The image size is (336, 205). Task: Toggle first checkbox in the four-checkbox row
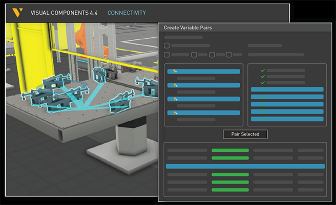166,55
